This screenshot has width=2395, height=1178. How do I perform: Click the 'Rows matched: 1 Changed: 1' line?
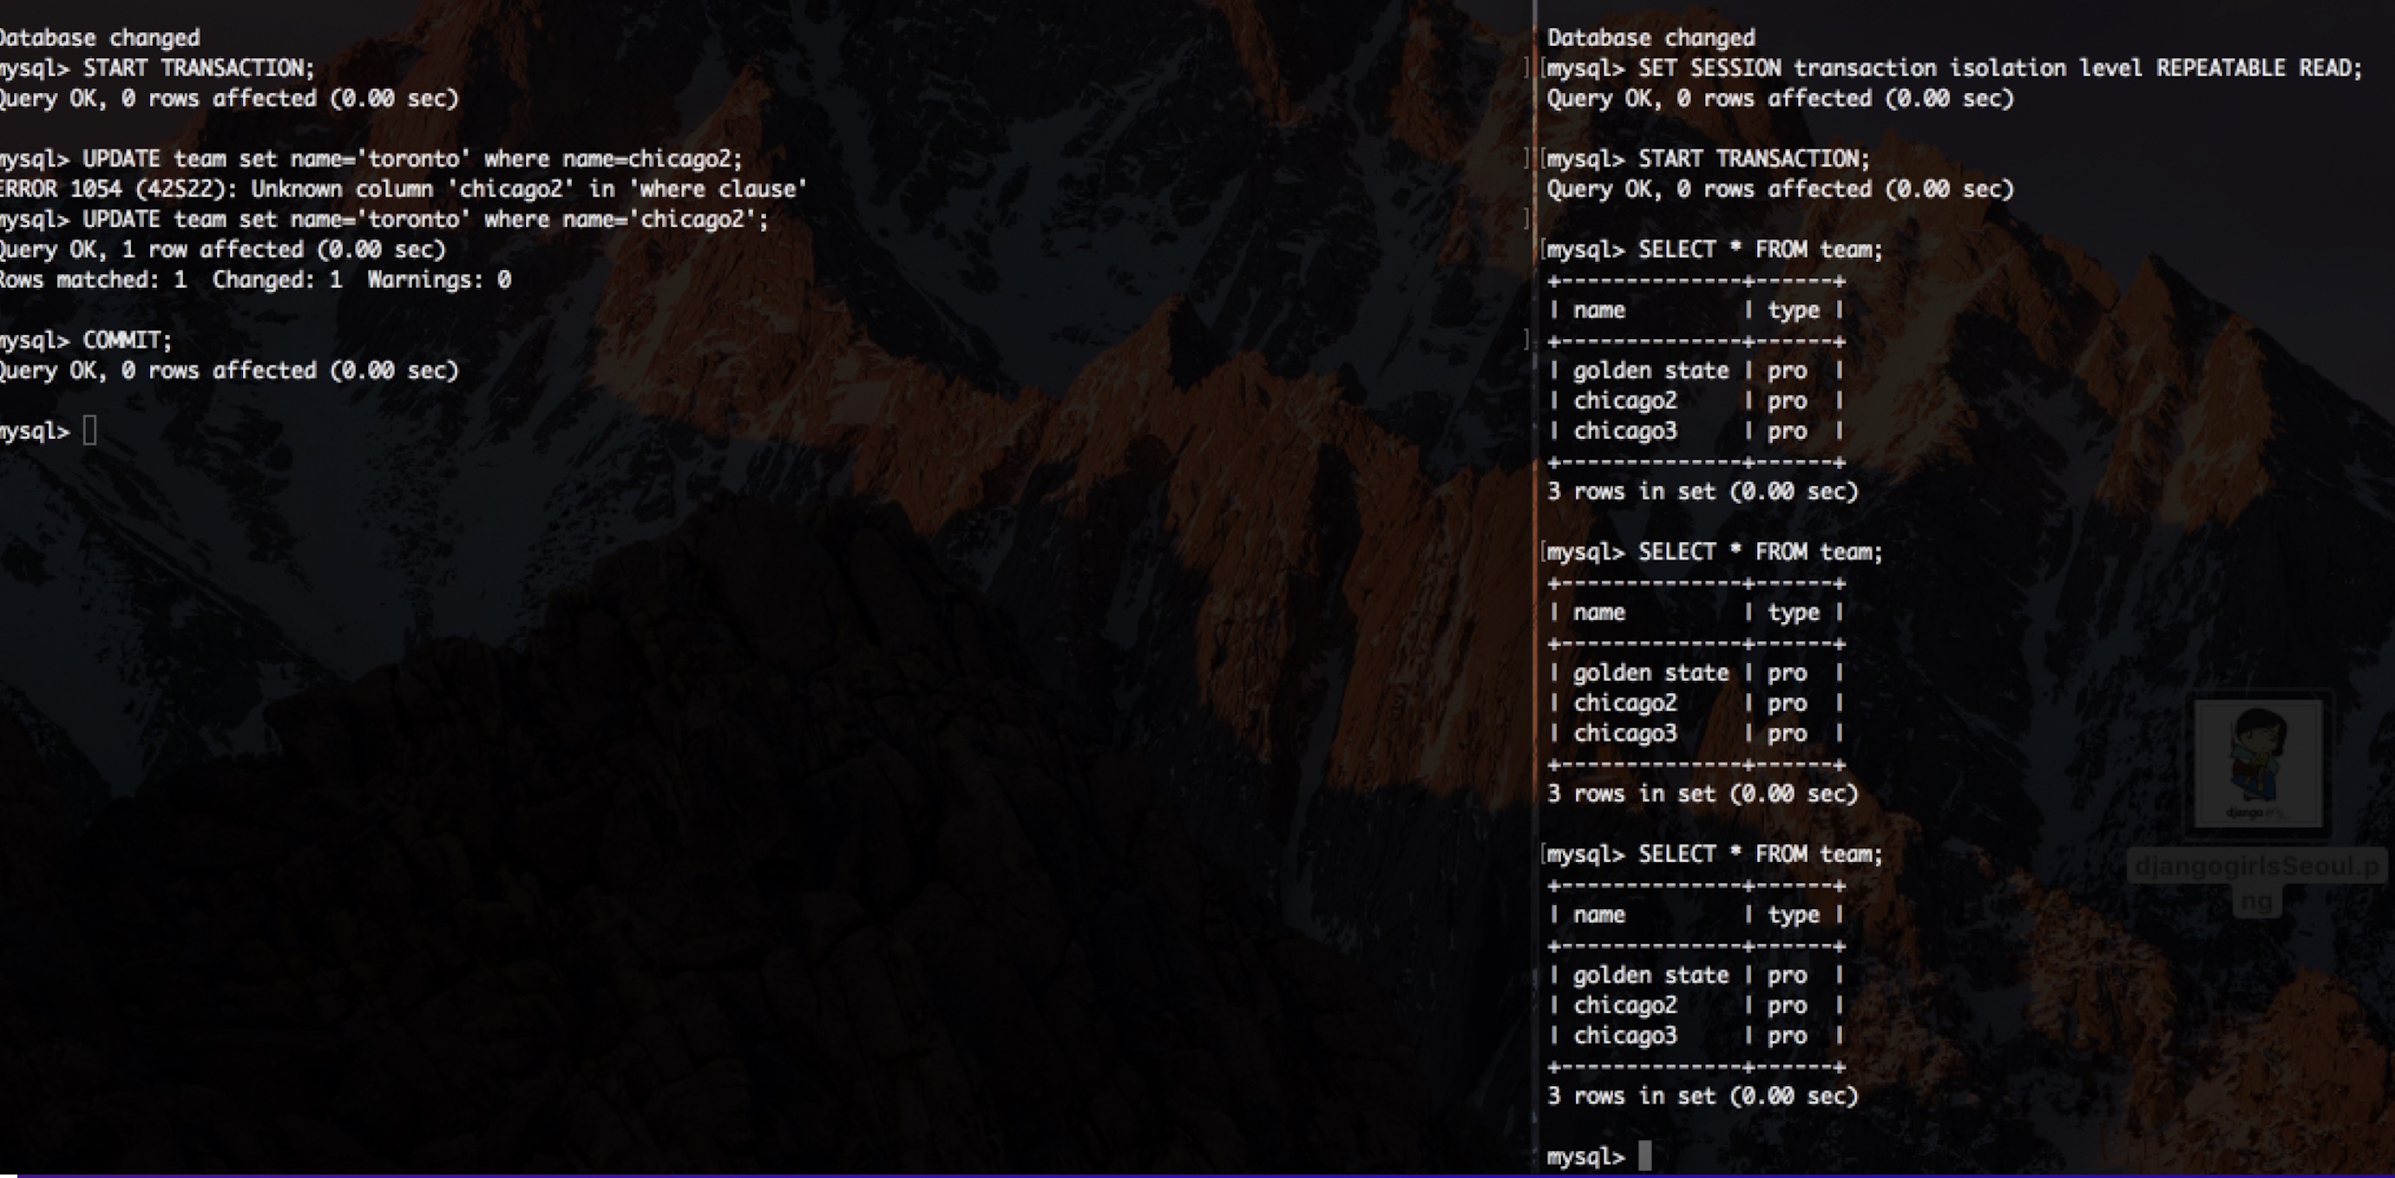click(255, 280)
